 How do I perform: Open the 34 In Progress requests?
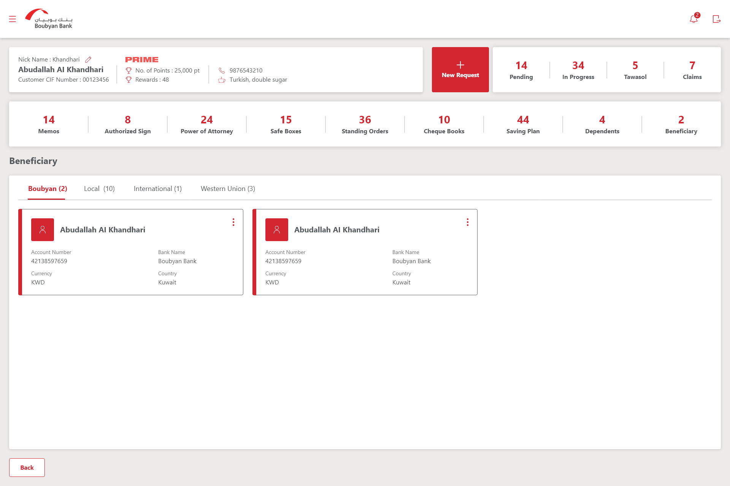pos(578,70)
